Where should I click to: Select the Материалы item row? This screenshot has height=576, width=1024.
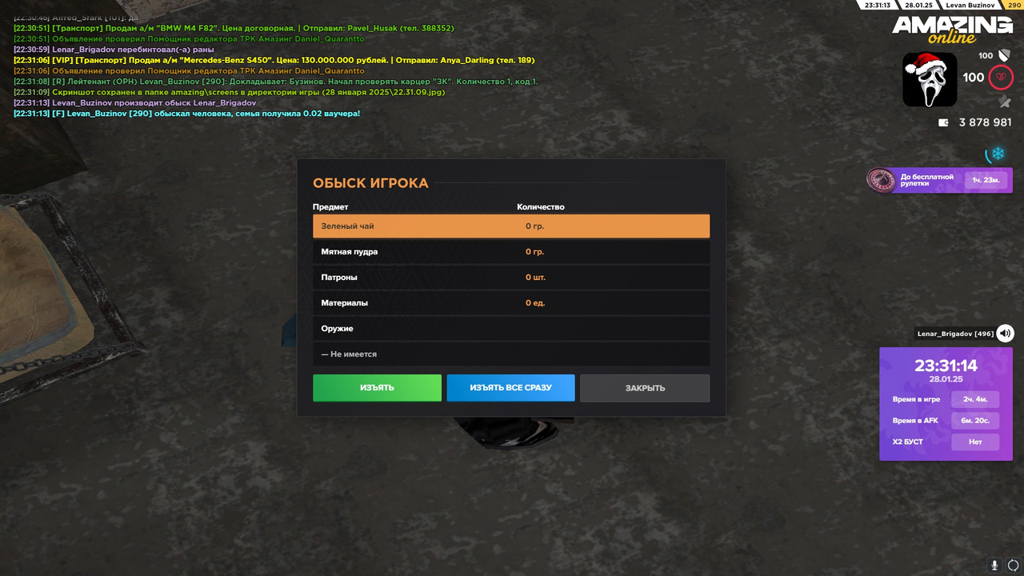click(x=511, y=303)
